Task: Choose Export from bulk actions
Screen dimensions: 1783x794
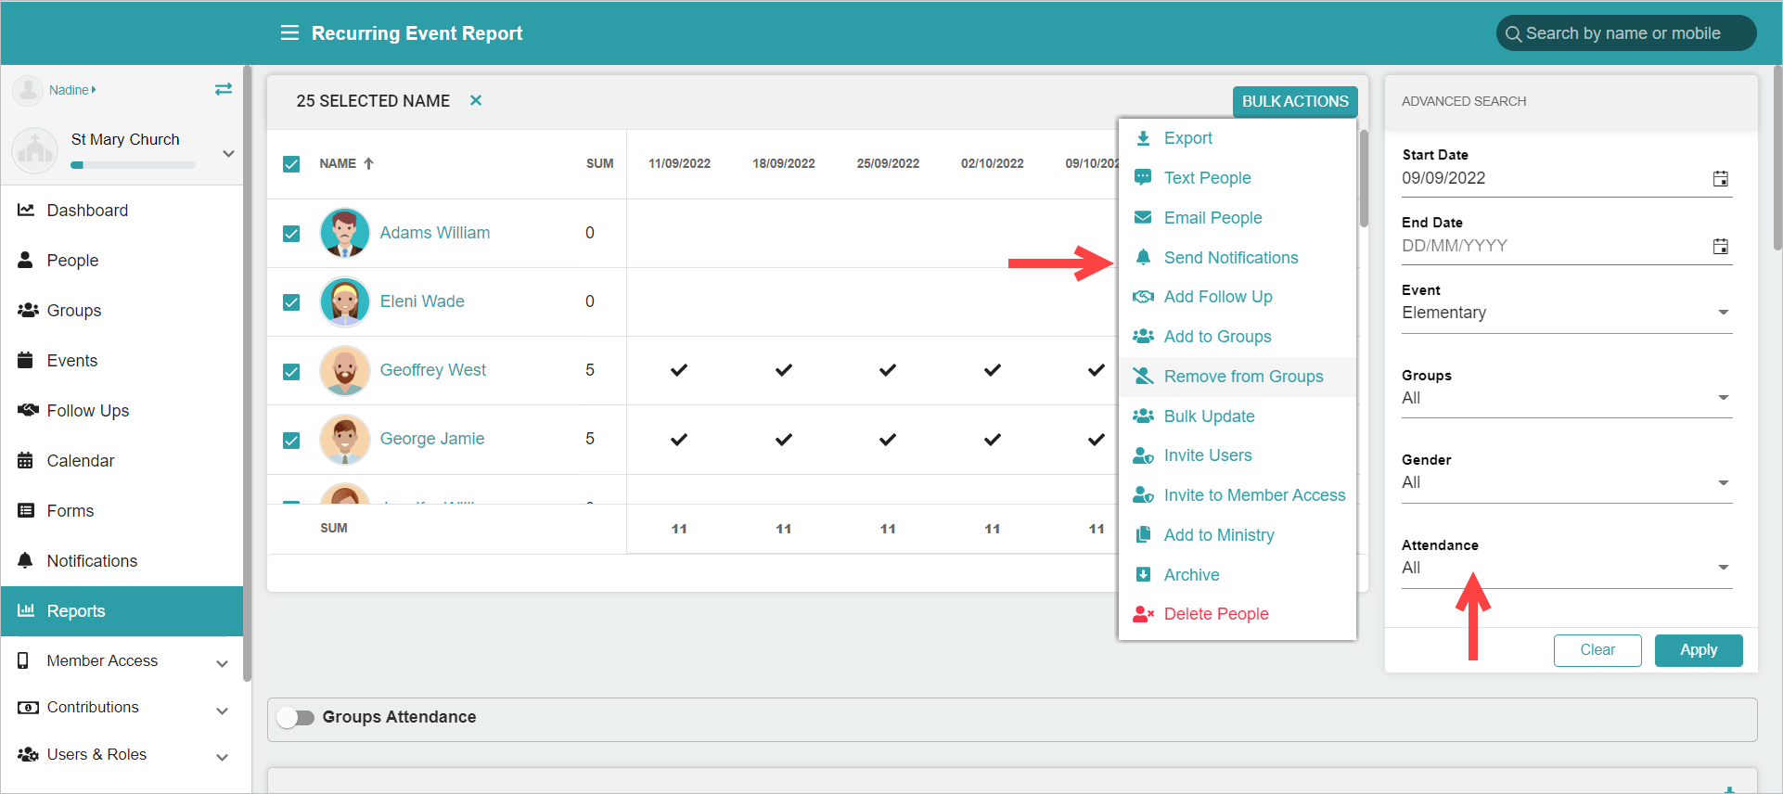Action: click(1238, 138)
